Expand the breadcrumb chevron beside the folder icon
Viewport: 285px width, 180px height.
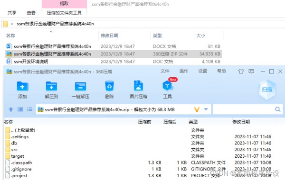click(x=12, y=24)
